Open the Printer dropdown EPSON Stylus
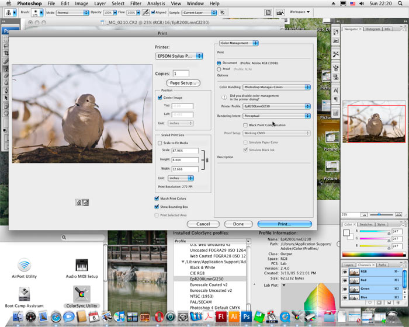Viewport: 409px width, 327px height. 179,56
